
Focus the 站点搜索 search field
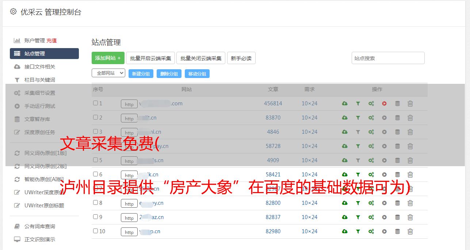(388, 58)
